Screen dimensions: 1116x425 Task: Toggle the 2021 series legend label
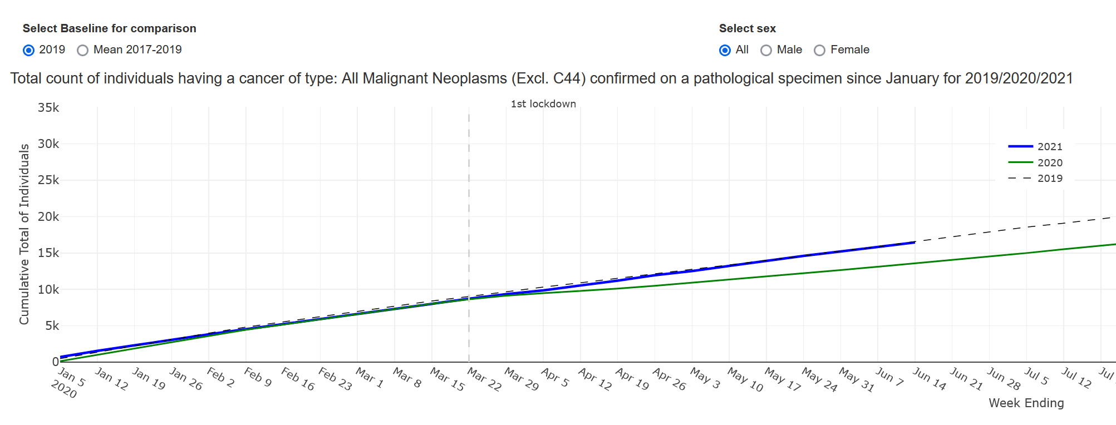(x=1050, y=147)
